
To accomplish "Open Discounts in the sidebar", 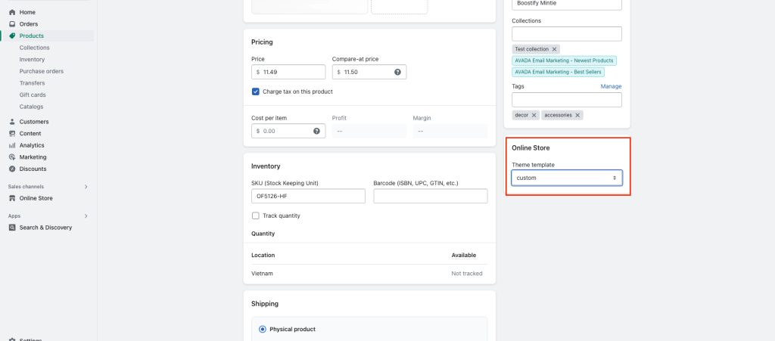I will [33, 169].
